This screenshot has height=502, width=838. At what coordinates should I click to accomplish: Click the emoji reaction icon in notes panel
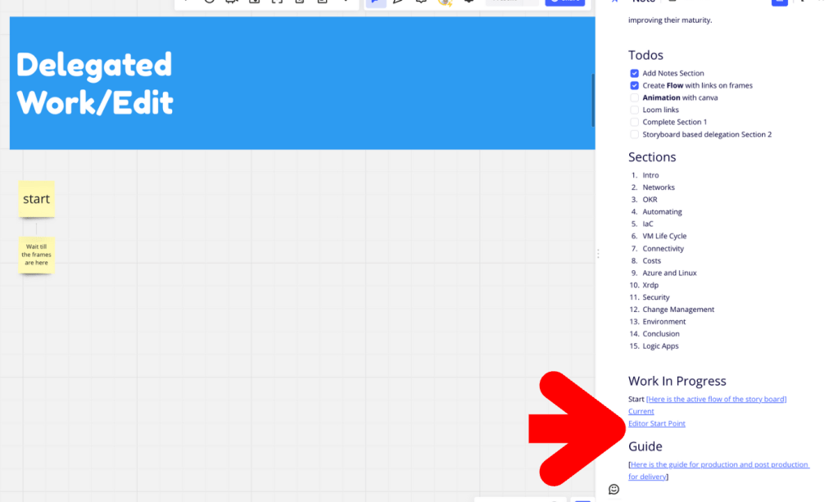614,489
